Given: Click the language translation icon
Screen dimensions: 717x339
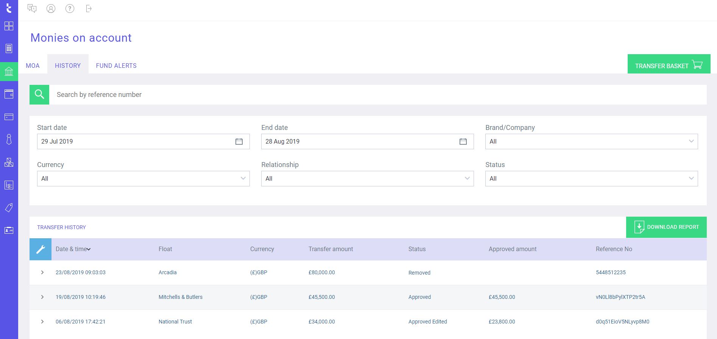Looking at the screenshot, I should coord(32,9).
